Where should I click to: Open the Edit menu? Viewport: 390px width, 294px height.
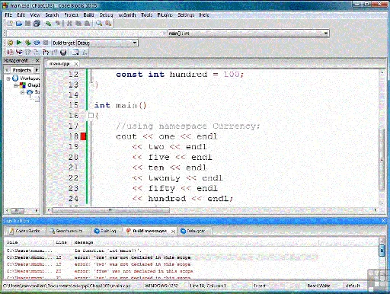point(21,15)
